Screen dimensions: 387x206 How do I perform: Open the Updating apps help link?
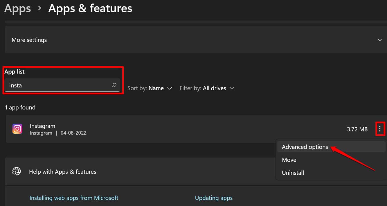(214, 198)
